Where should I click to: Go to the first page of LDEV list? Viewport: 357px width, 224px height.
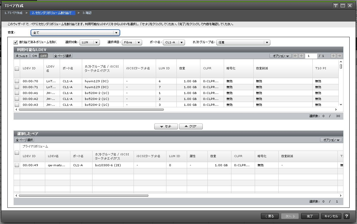(295, 56)
